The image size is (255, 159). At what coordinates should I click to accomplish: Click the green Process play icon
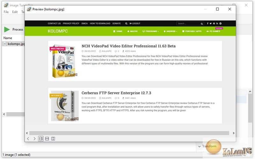click(7, 29)
